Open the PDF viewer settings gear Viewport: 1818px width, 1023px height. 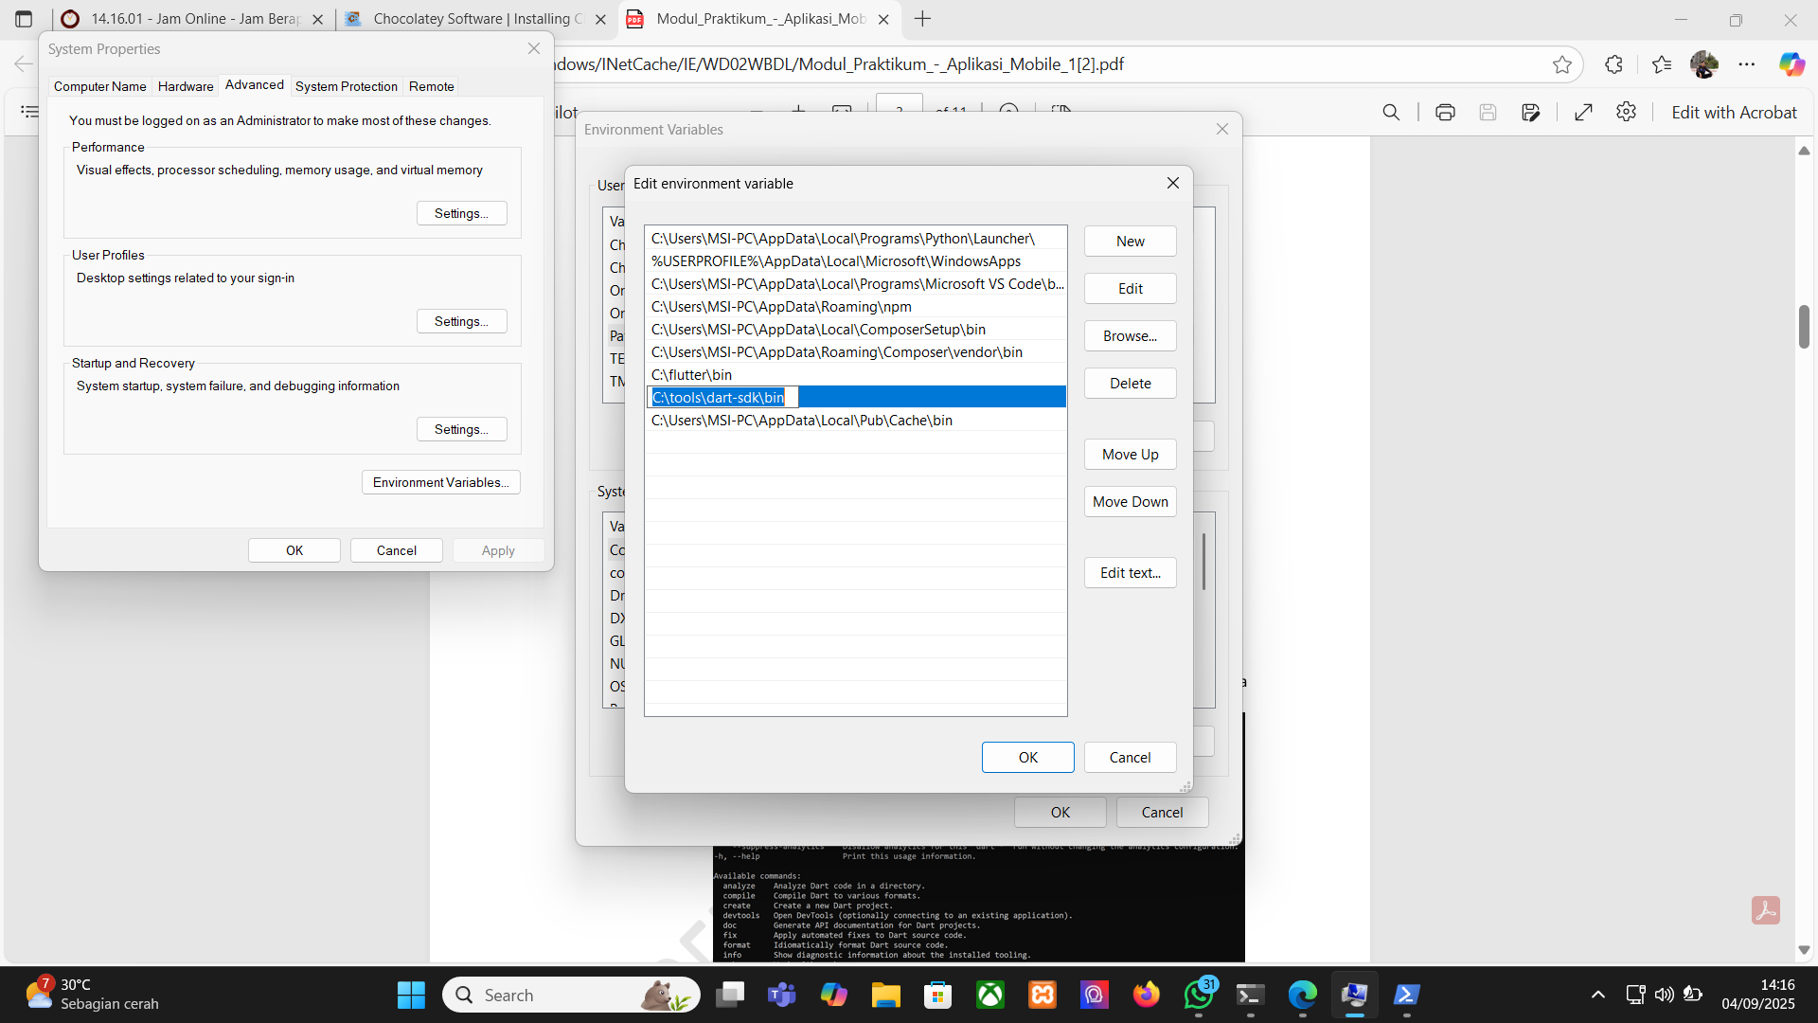pyautogui.click(x=1626, y=113)
